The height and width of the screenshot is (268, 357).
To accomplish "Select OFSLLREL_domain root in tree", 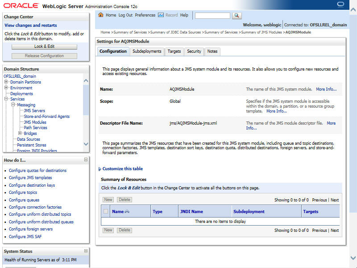I will [20, 76].
